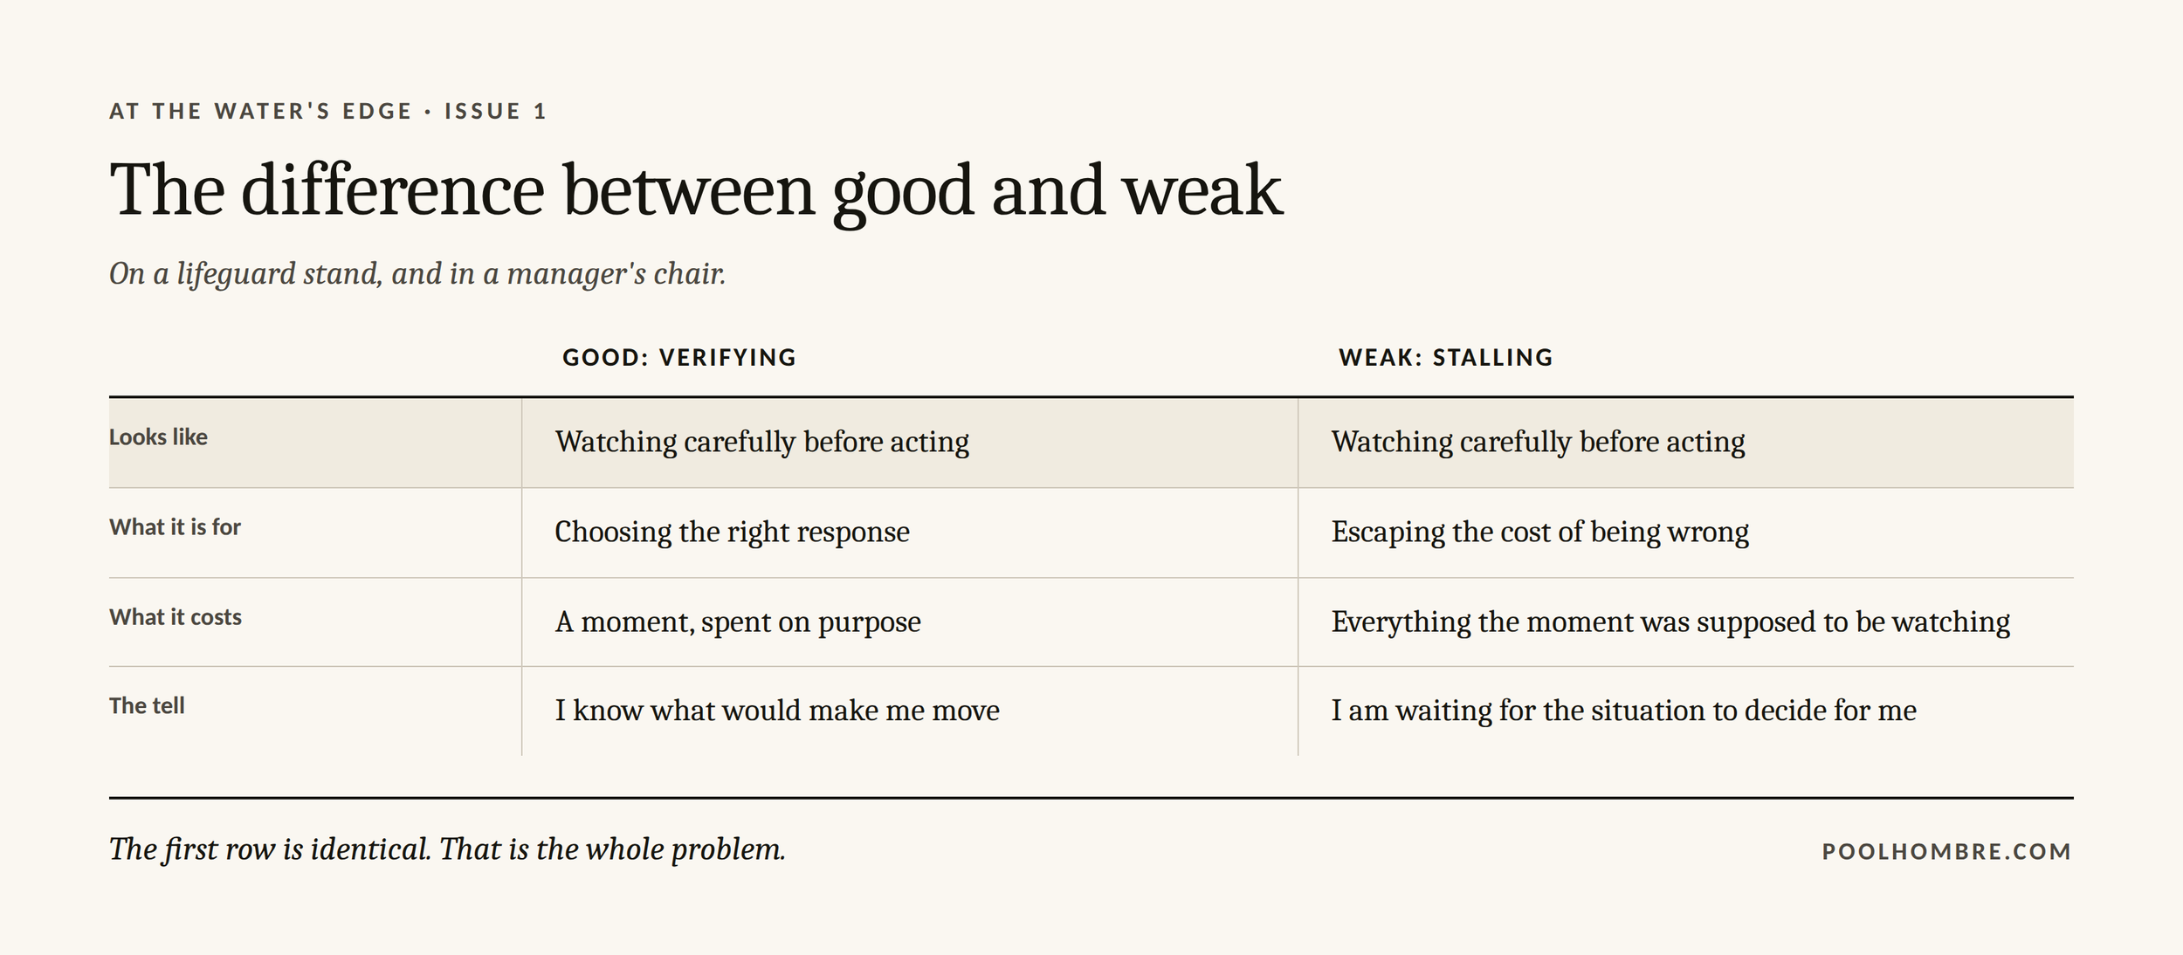
Task: Select the 'Looks like' row label
Action: (x=158, y=437)
